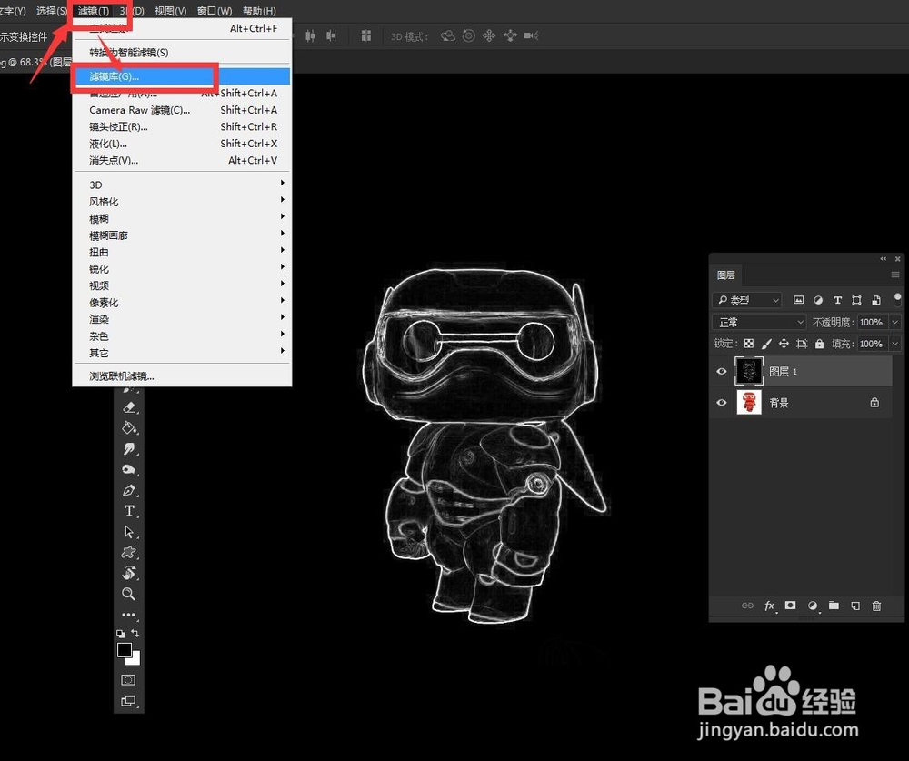Add a layer mask

(790, 605)
